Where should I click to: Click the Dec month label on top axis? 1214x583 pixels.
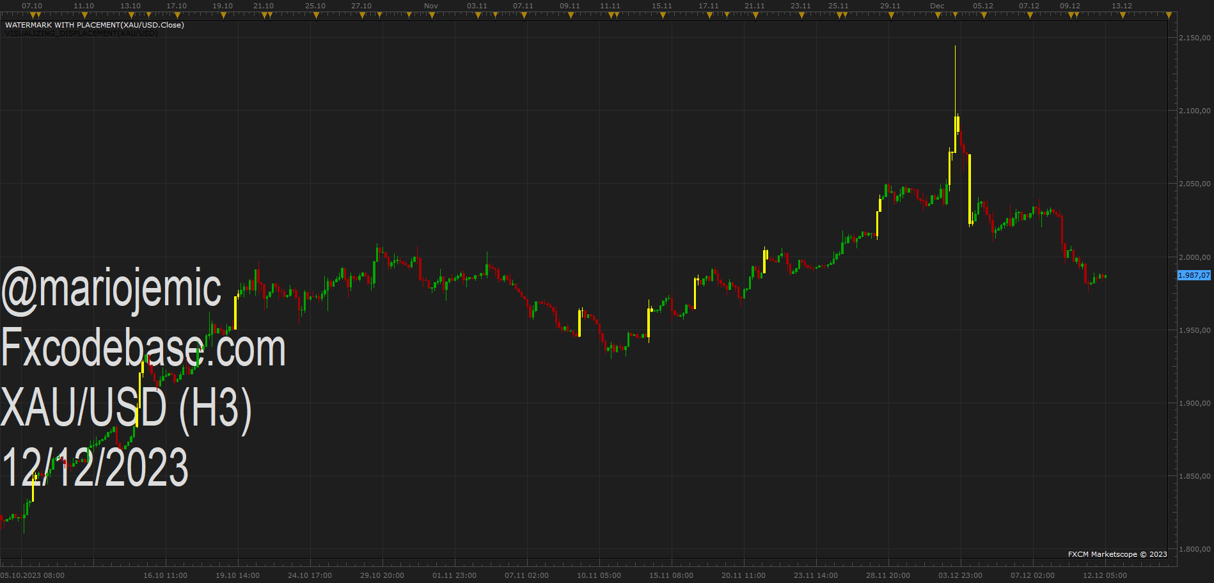(x=937, y=6)
